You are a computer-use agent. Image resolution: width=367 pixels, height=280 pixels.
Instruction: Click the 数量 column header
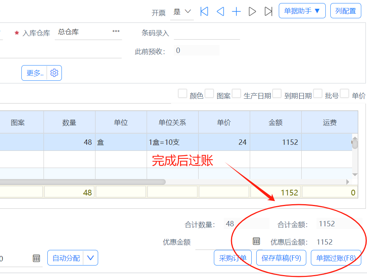(69, 122)
